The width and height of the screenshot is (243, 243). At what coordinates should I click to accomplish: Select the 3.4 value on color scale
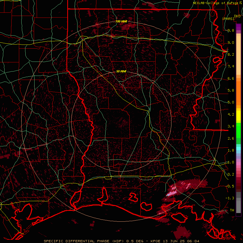pyautogui.click(x=231, y=126)
